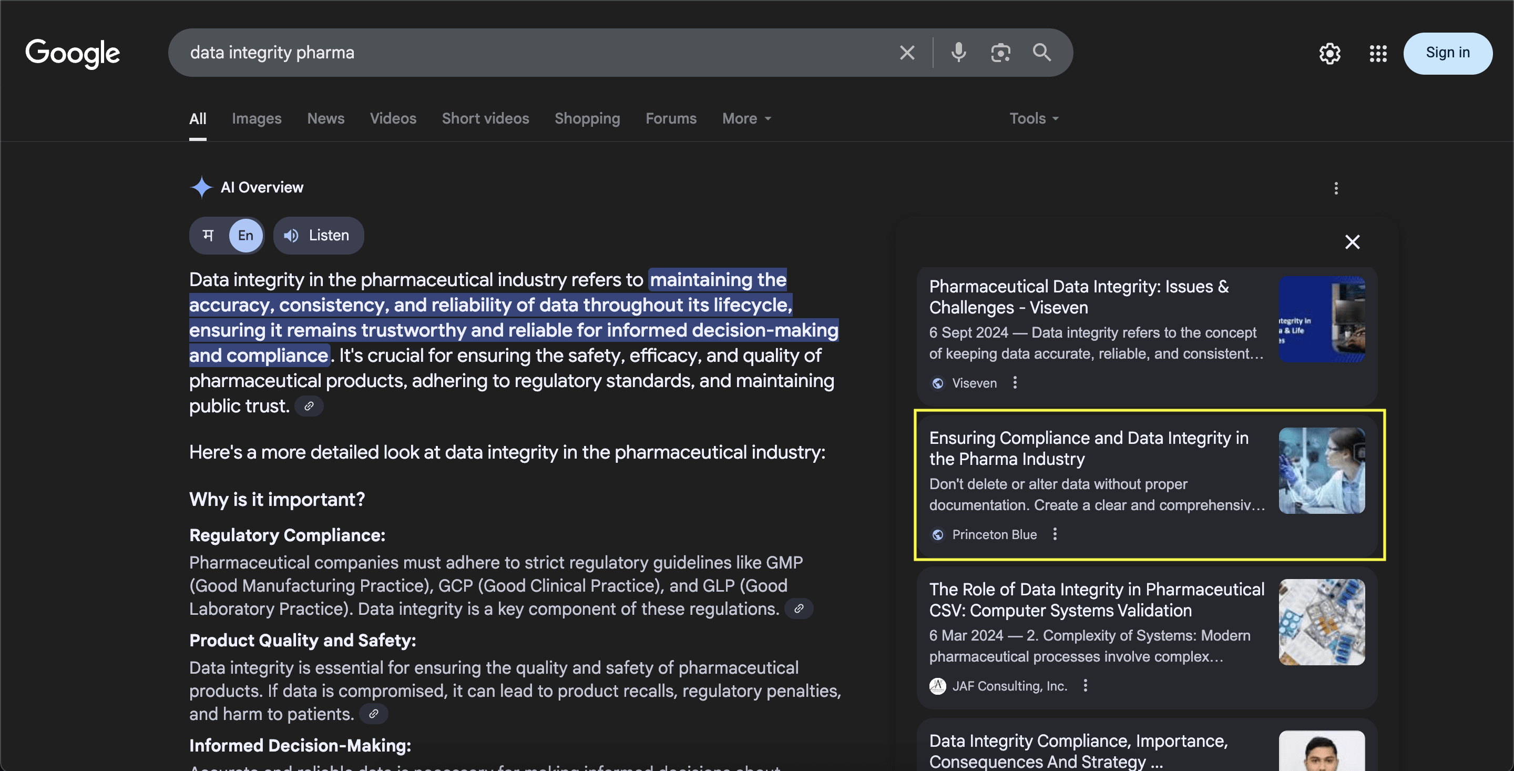1514x771 pixels.
Task: Click the portrait thumbnail on last source card
Action: click(x=1321, y=751)
